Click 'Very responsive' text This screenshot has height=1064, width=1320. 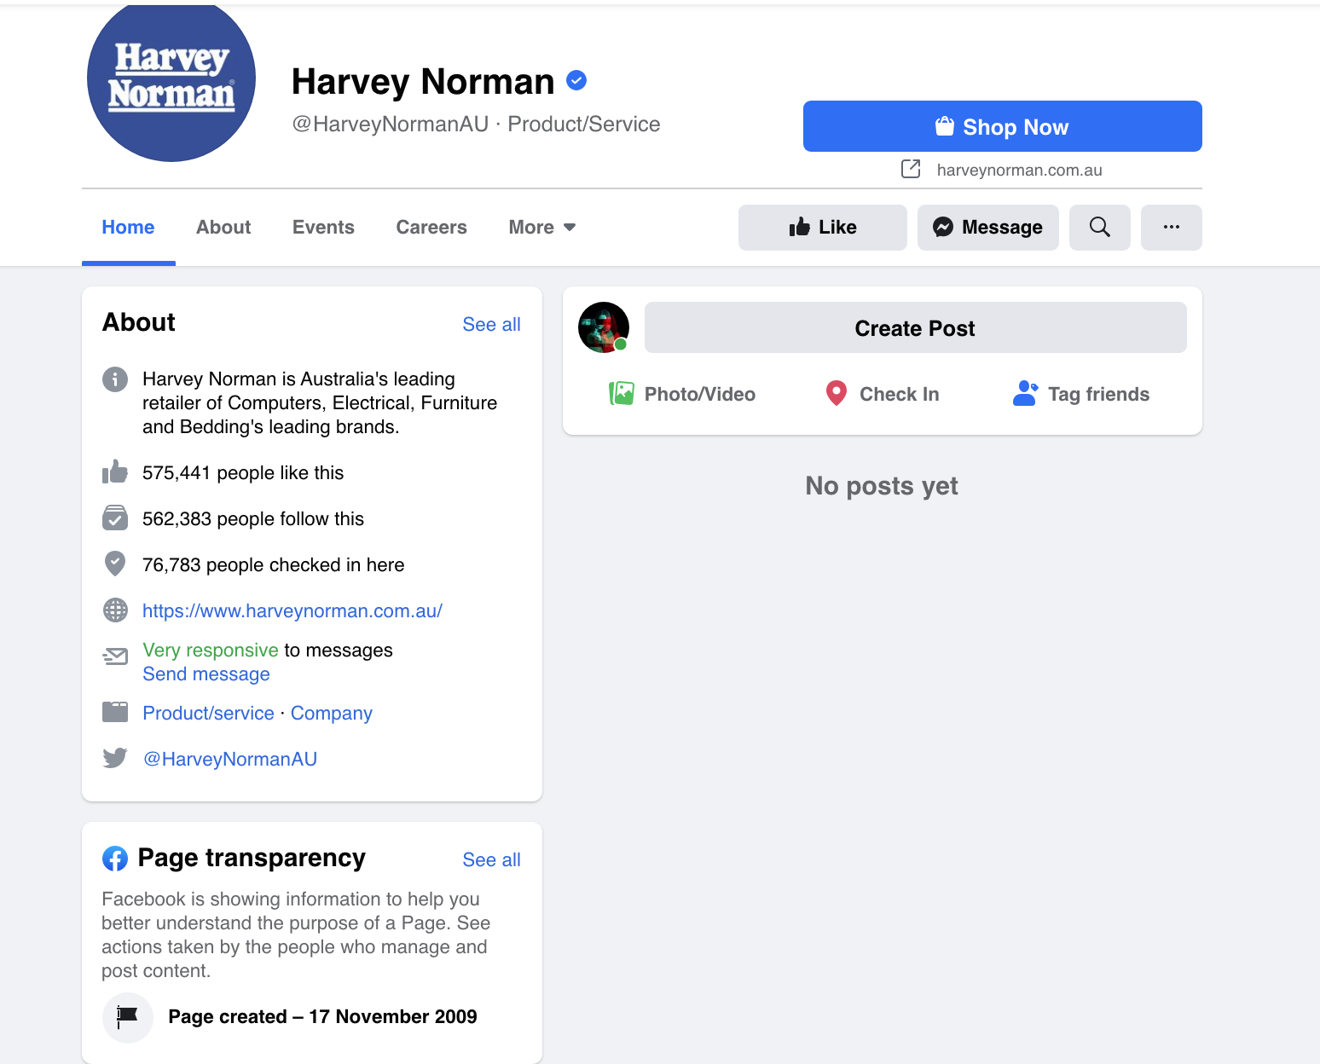[x=211, y=650]
